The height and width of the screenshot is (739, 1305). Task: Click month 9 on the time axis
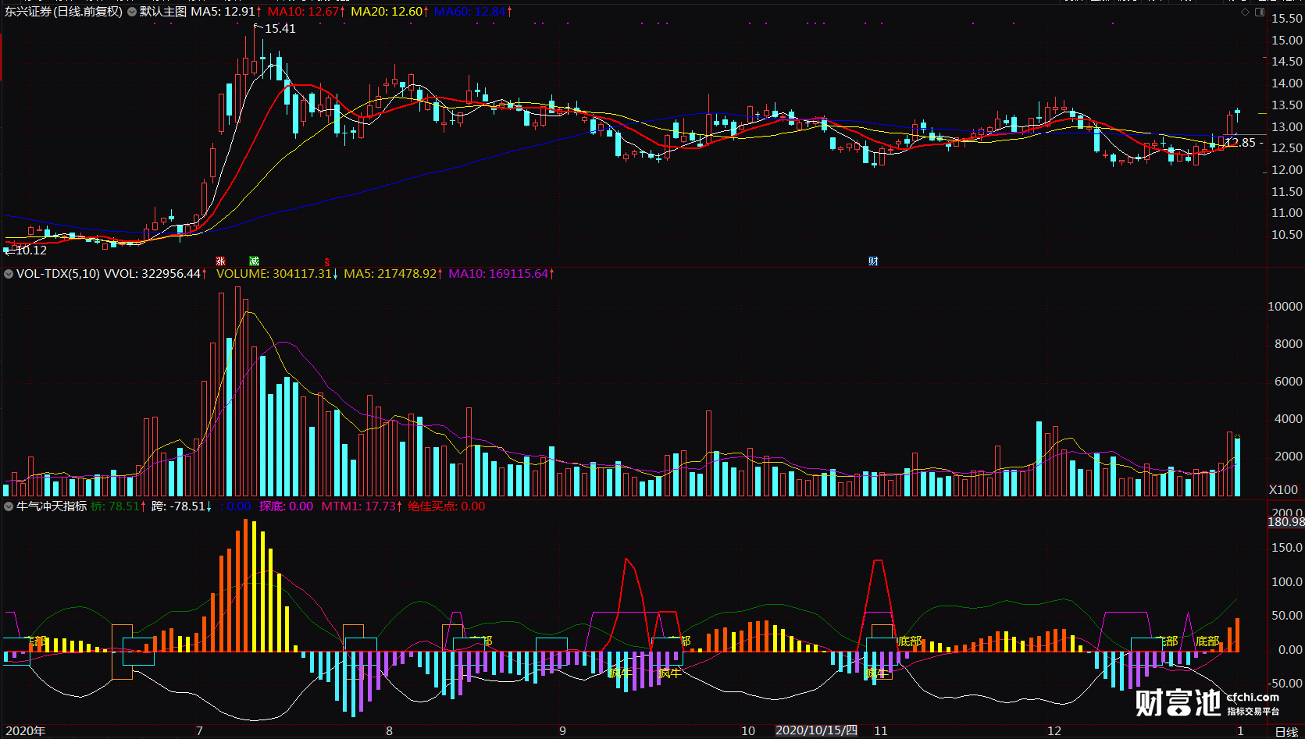[562, 731]
